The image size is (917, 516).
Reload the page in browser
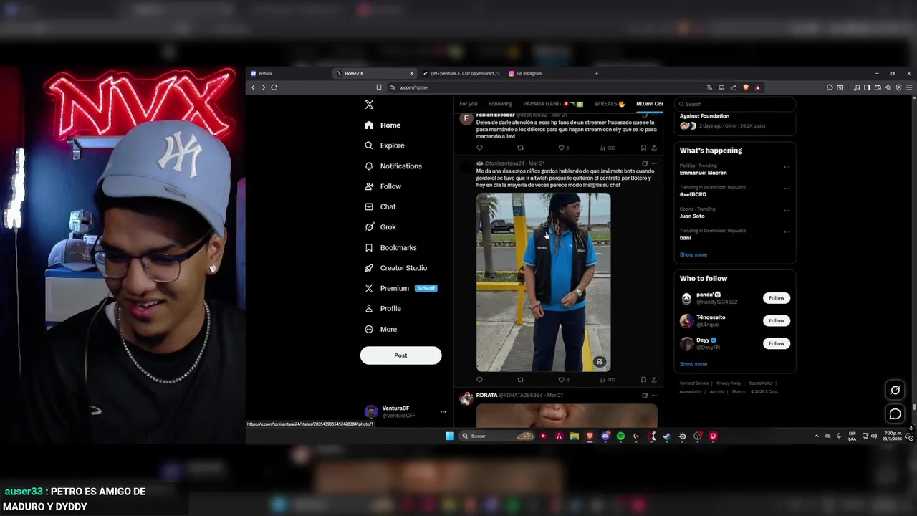click(x=274, y=87)
